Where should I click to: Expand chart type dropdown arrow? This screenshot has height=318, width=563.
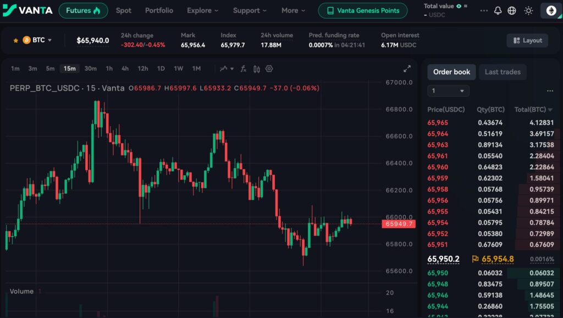232,69
